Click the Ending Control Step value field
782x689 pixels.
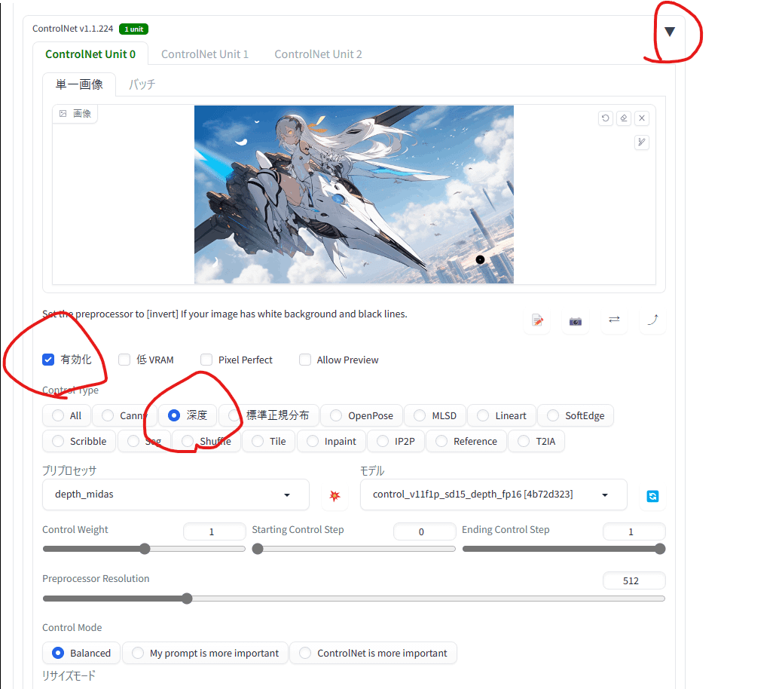coord(634,531)
